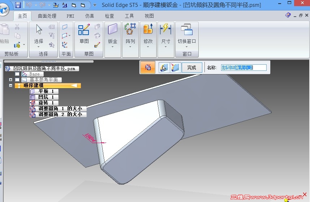This screenshot has height=202, width=310.
Task: Click the coincident plane icon
Action: click(x=65, y=27)
